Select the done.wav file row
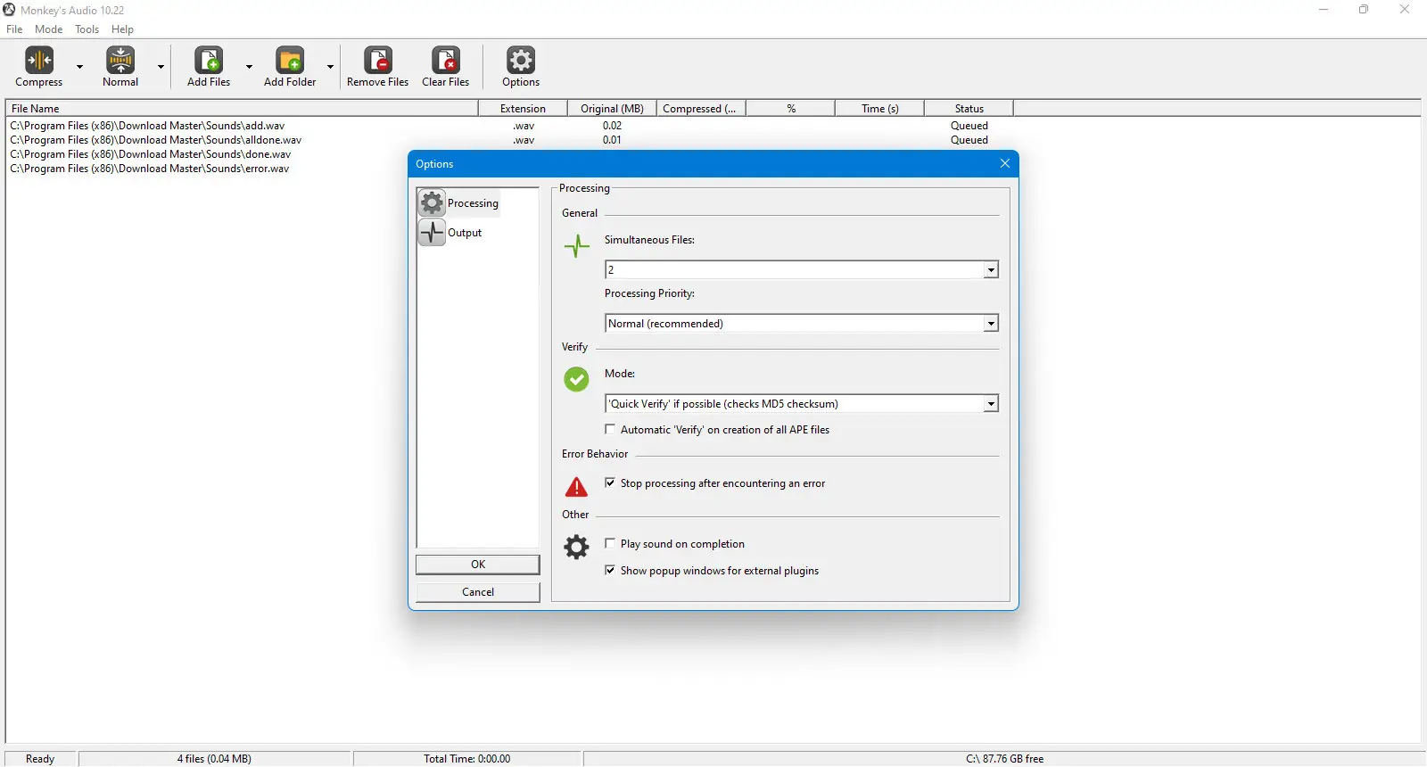This screenshot has width=1427, height=767. coord(150,154)
